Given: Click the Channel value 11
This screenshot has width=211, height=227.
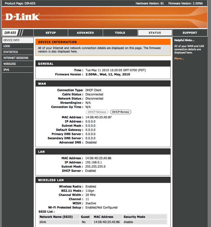Looking at the screenshot, I should click(87, 199).
